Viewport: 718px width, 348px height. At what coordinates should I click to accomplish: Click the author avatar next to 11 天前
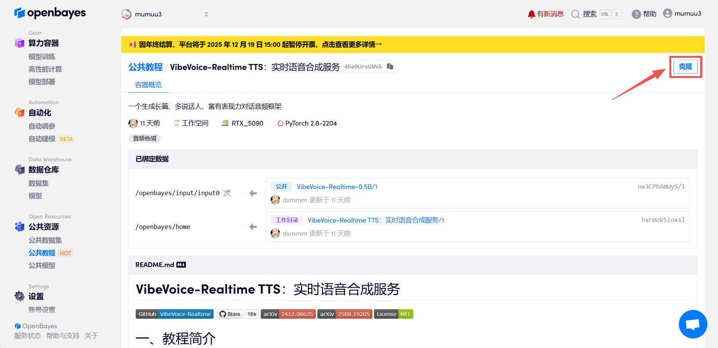(133, 123)
